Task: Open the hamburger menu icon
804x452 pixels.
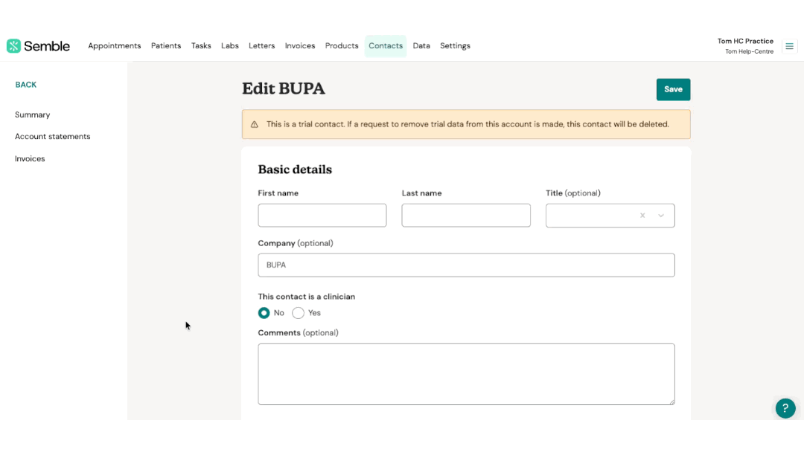Action: (790, 46)
